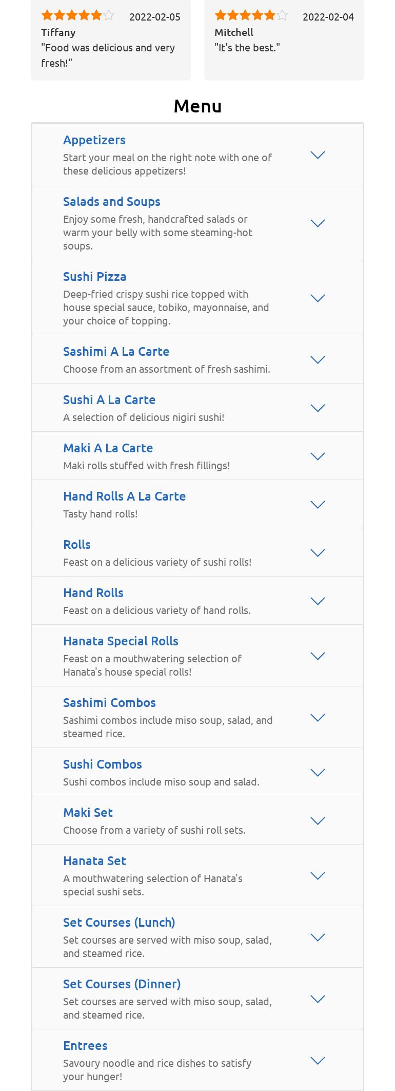This screenshot has height=1091, width=395.
Task: Expand the Hanata Special Rolls chevron
Action: [318, 656]
